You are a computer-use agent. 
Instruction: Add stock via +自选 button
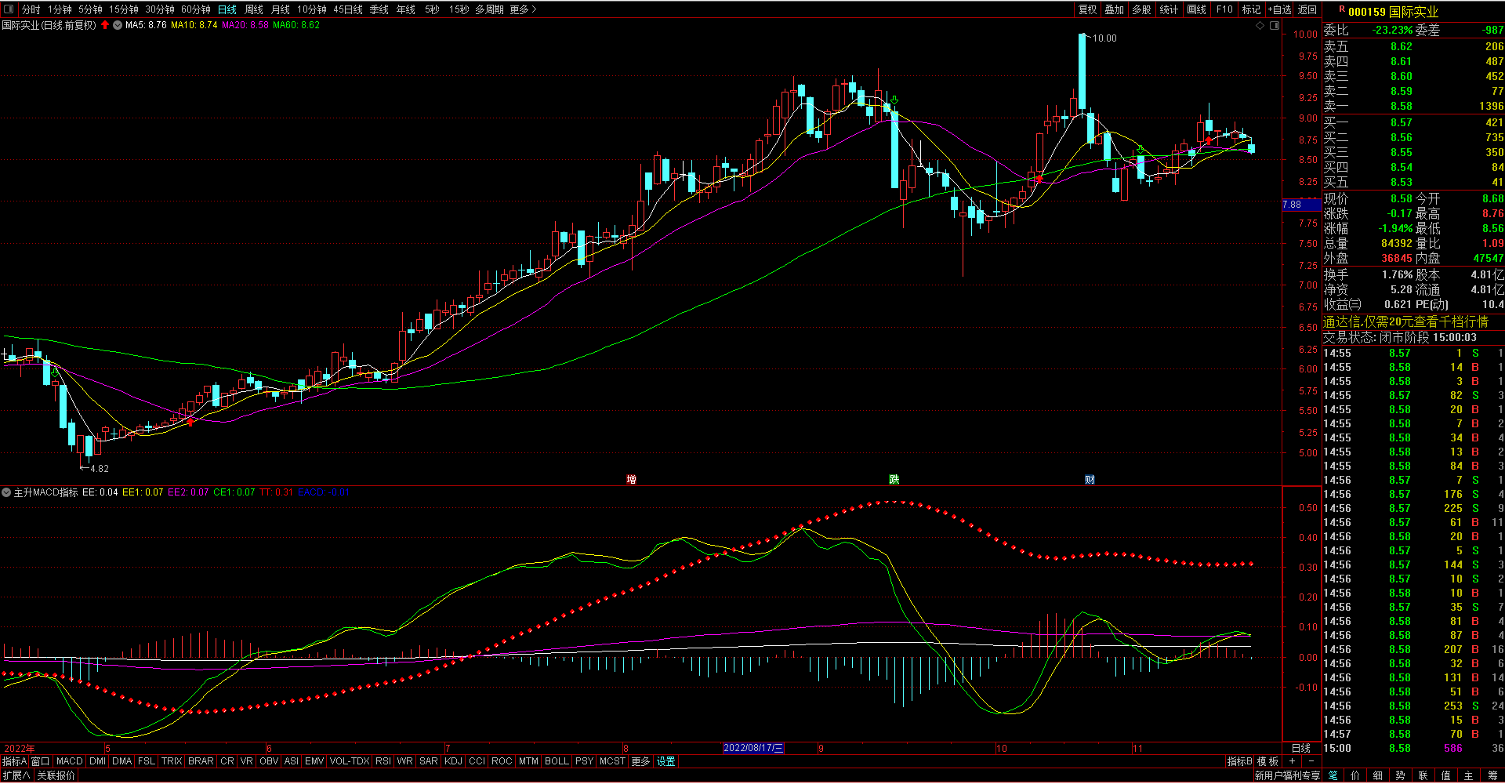click(x=1279, y=9)
